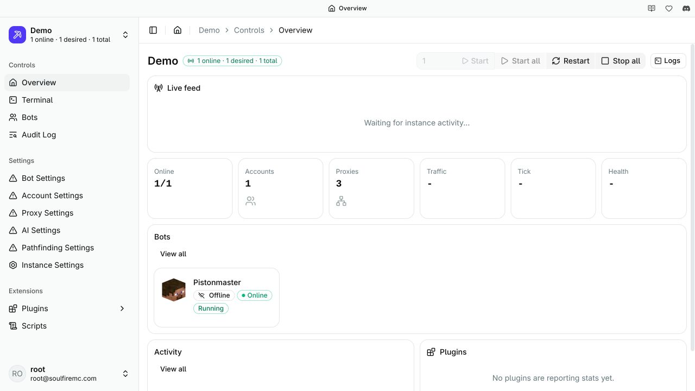
Task: Open Proxy Settings
Action: 67,213
